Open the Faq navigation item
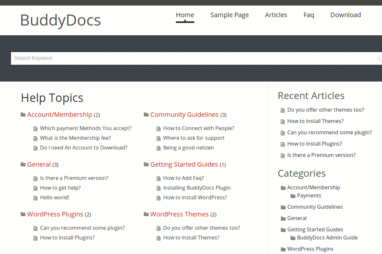The height and width of the screenshot is (254, 382). (309, 15)
